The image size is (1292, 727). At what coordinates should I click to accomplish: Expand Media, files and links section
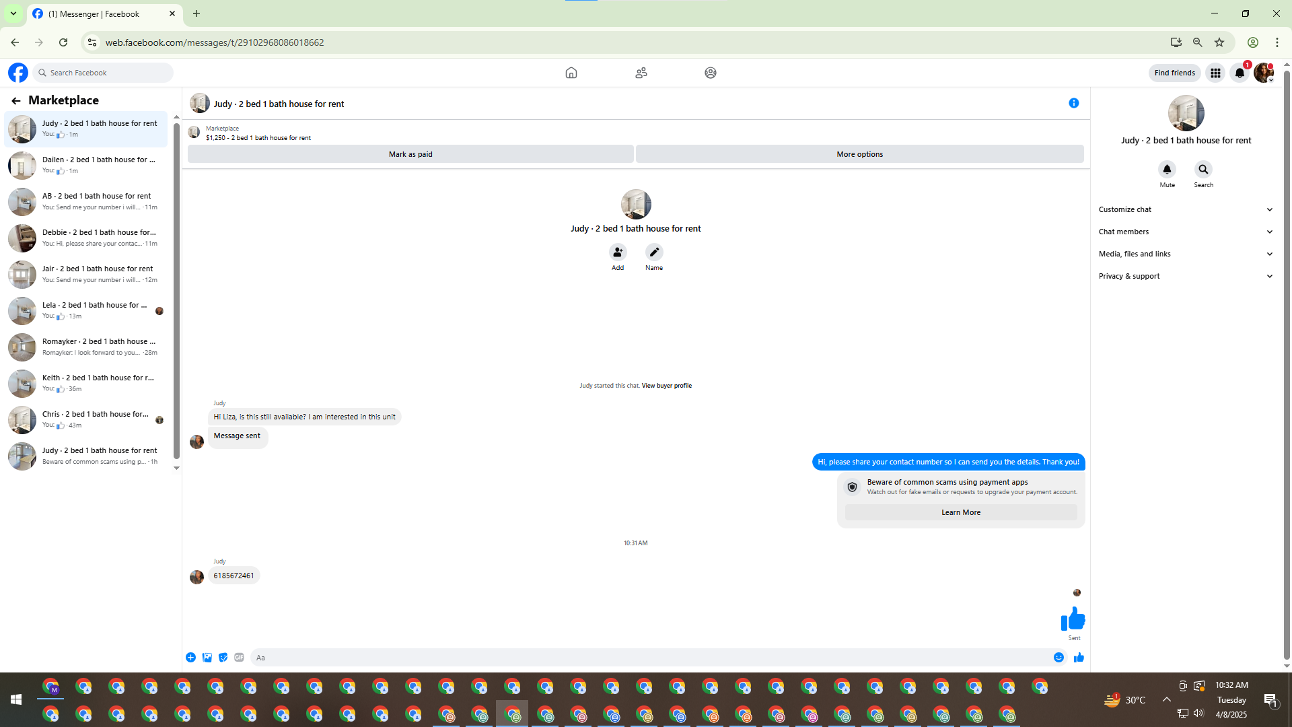click(1185, 254)
